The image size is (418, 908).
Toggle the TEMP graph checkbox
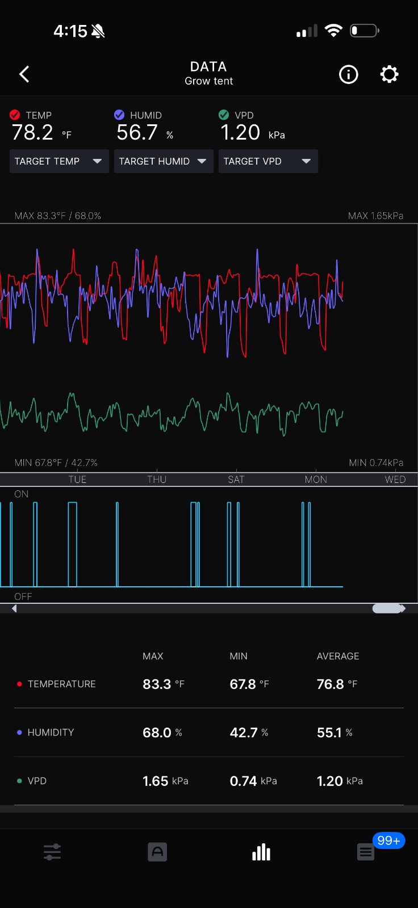coord(15,115)
